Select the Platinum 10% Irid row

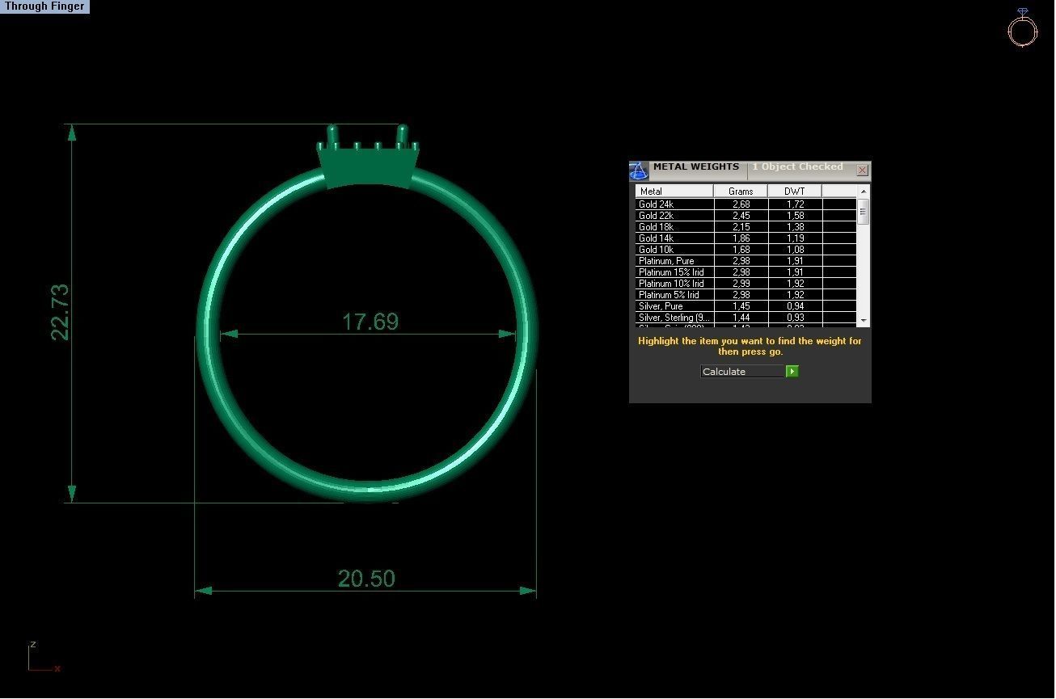tap(746, 284)
